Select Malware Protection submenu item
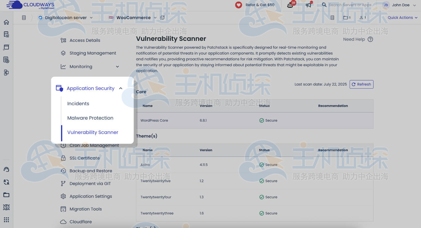Screen dimensions: 421x228 point(90,118)
